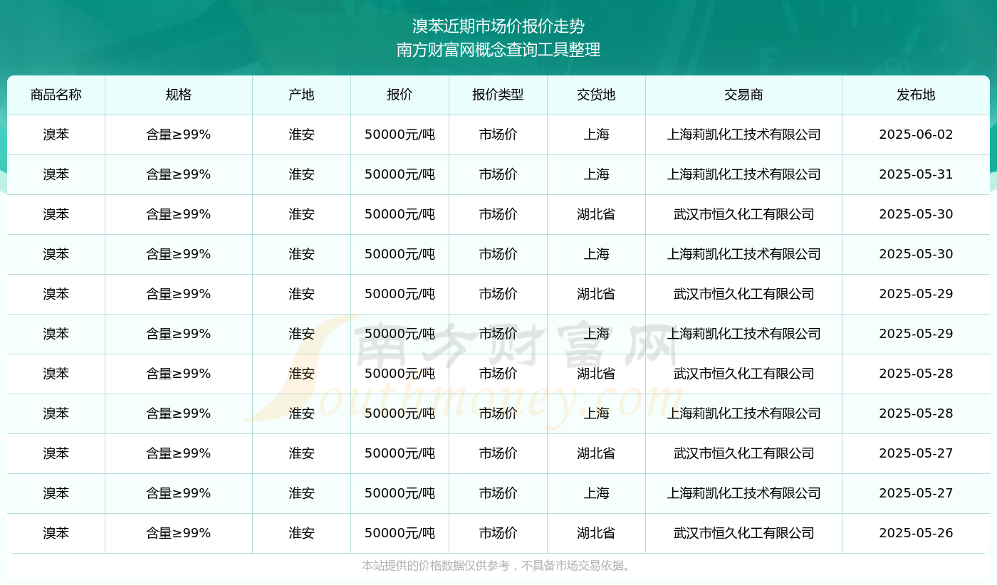
Task: Select the 商品名称 column header
Action: point(56,95)
